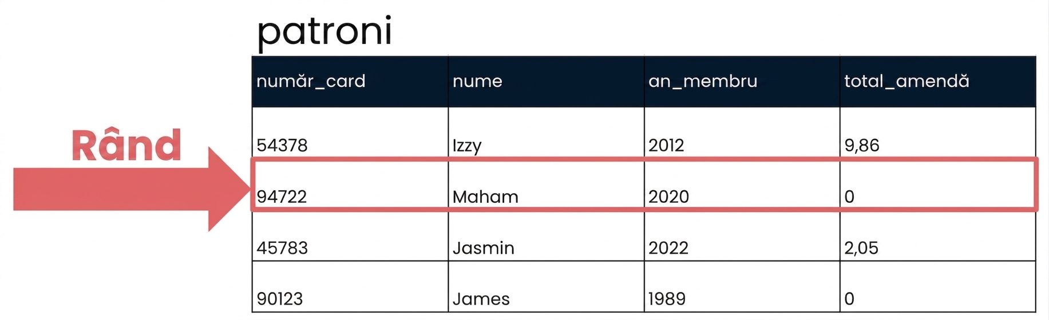Click the 'patroni' table title
Image resolution: width=1049 pixels, height=320 pixels.
tap(324, 32)
